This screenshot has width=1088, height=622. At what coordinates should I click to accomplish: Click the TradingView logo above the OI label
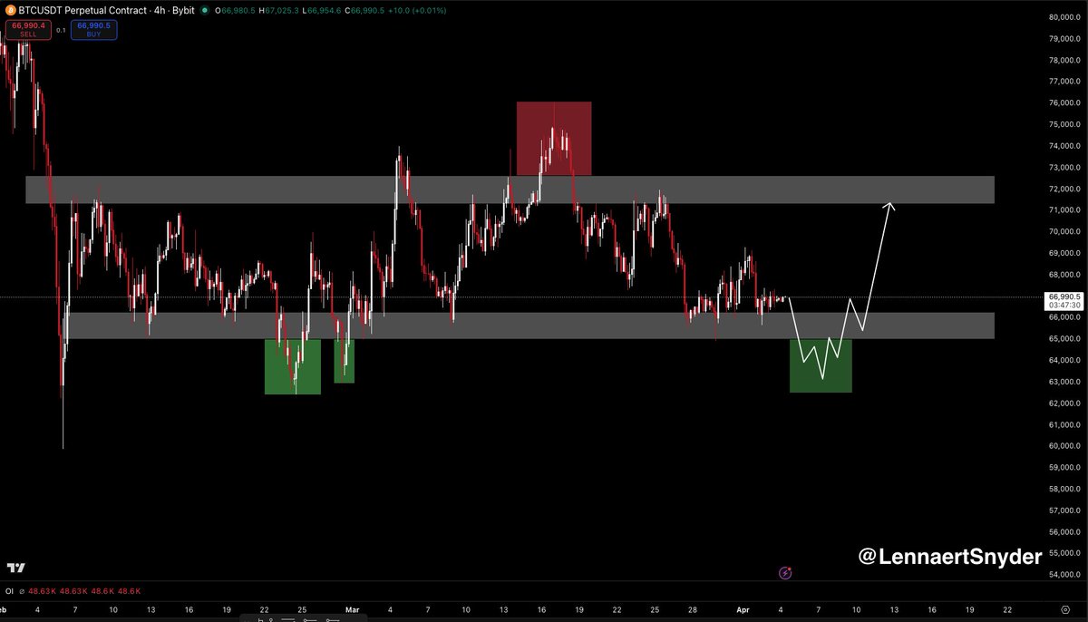15,568
